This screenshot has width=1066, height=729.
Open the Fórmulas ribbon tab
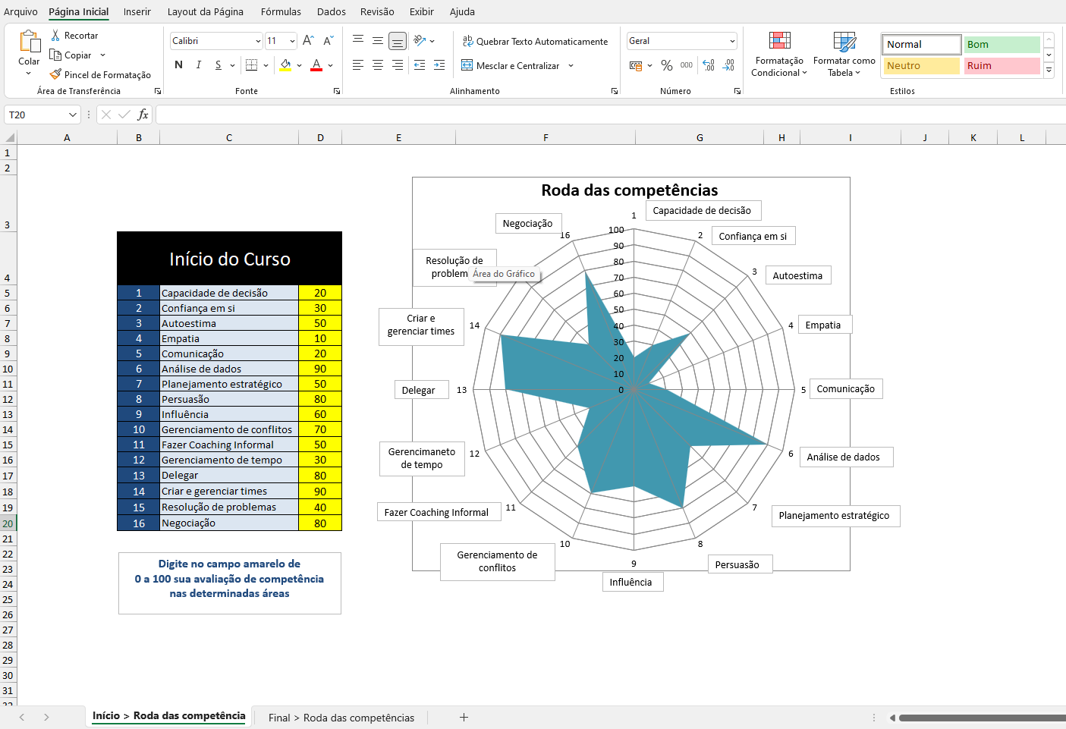281,11
